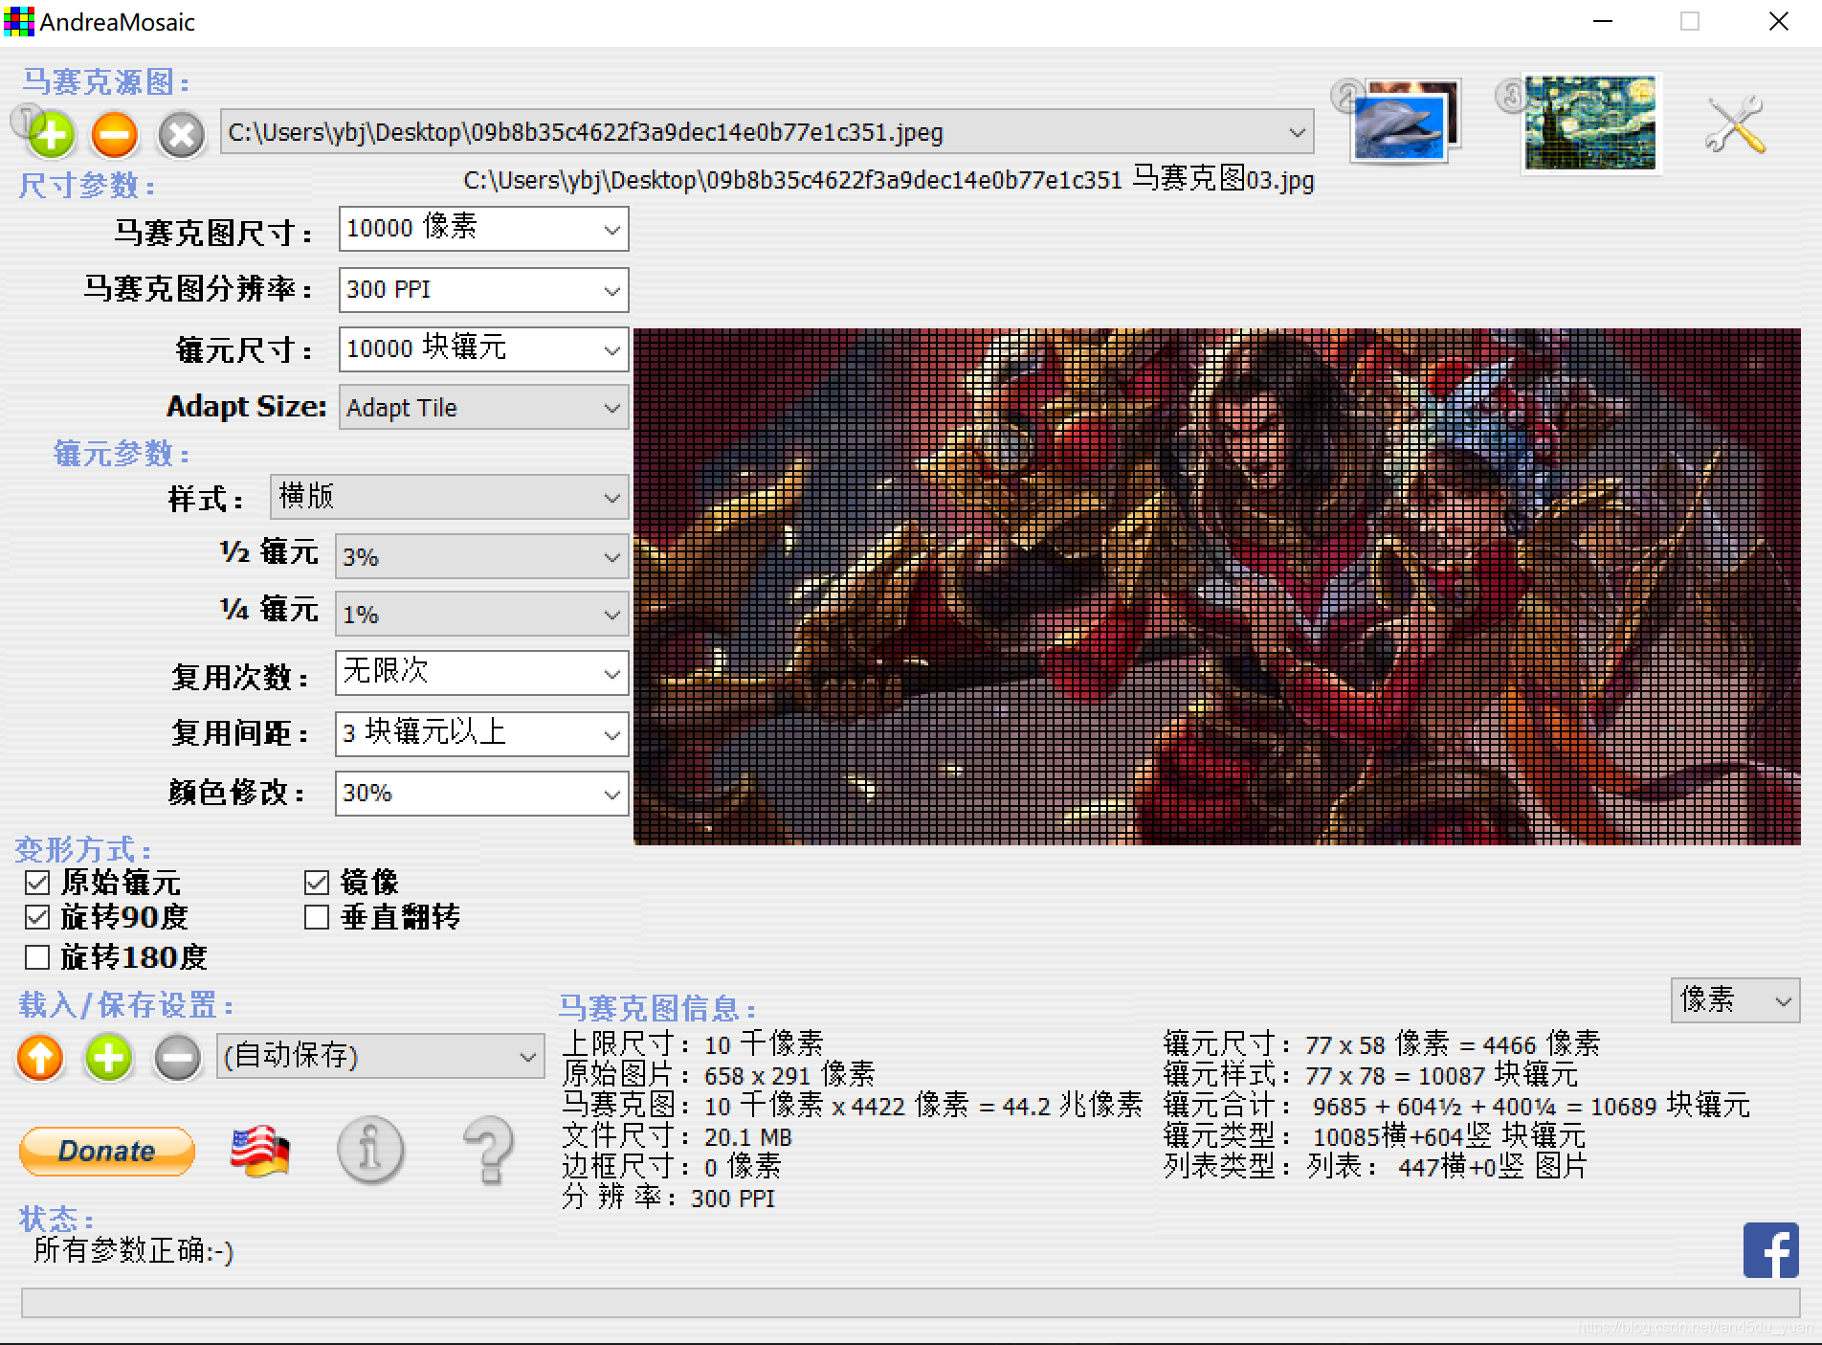
Task: Open the source image path dropdown
Action: 767,132
